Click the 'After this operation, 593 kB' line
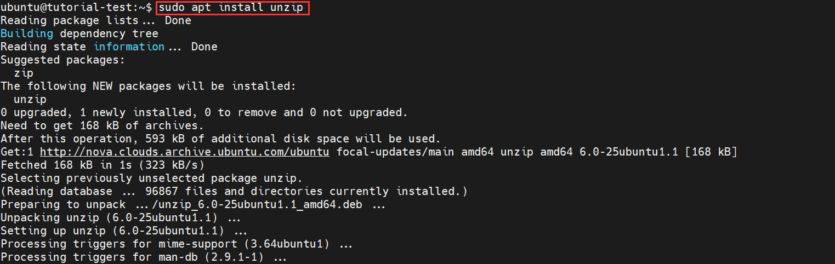This screenshot has width=835, height=264. point(220,139)
